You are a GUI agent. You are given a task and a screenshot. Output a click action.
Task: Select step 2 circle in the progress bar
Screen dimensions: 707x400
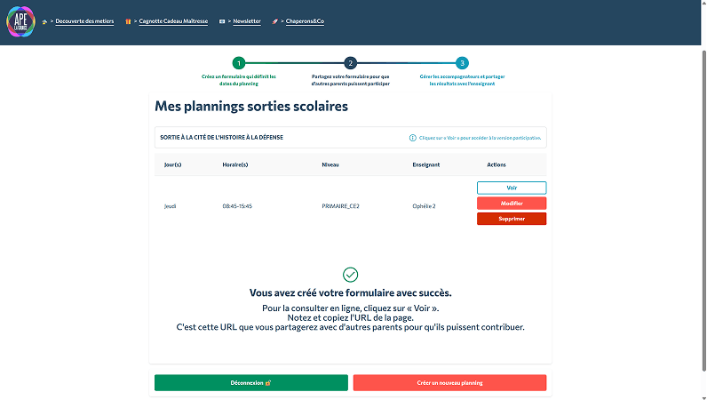click(350, 63)
